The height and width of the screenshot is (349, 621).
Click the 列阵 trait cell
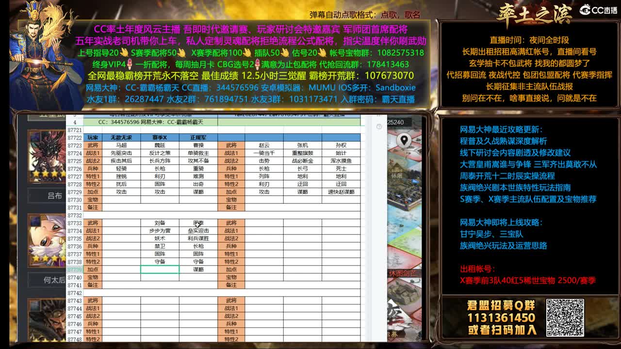click(x=264, y=176)
